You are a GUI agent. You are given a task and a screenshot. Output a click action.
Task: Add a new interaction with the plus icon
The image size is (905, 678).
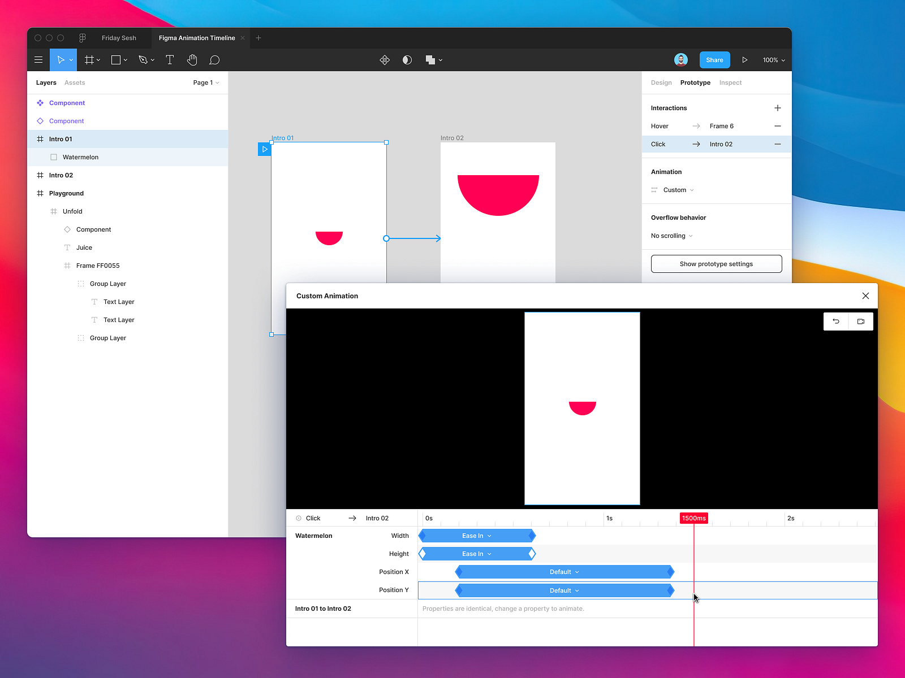point(778,107)
